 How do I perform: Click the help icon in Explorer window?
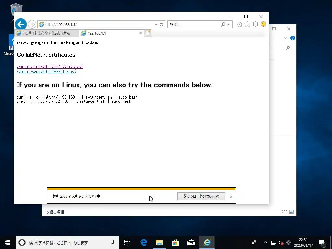tap(293, 38)
